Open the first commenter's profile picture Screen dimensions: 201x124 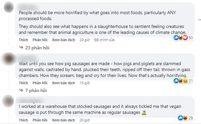click(9, 7)
